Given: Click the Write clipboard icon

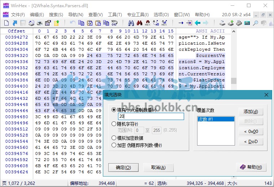Looking at the screenshot, I should pos(106,23).
